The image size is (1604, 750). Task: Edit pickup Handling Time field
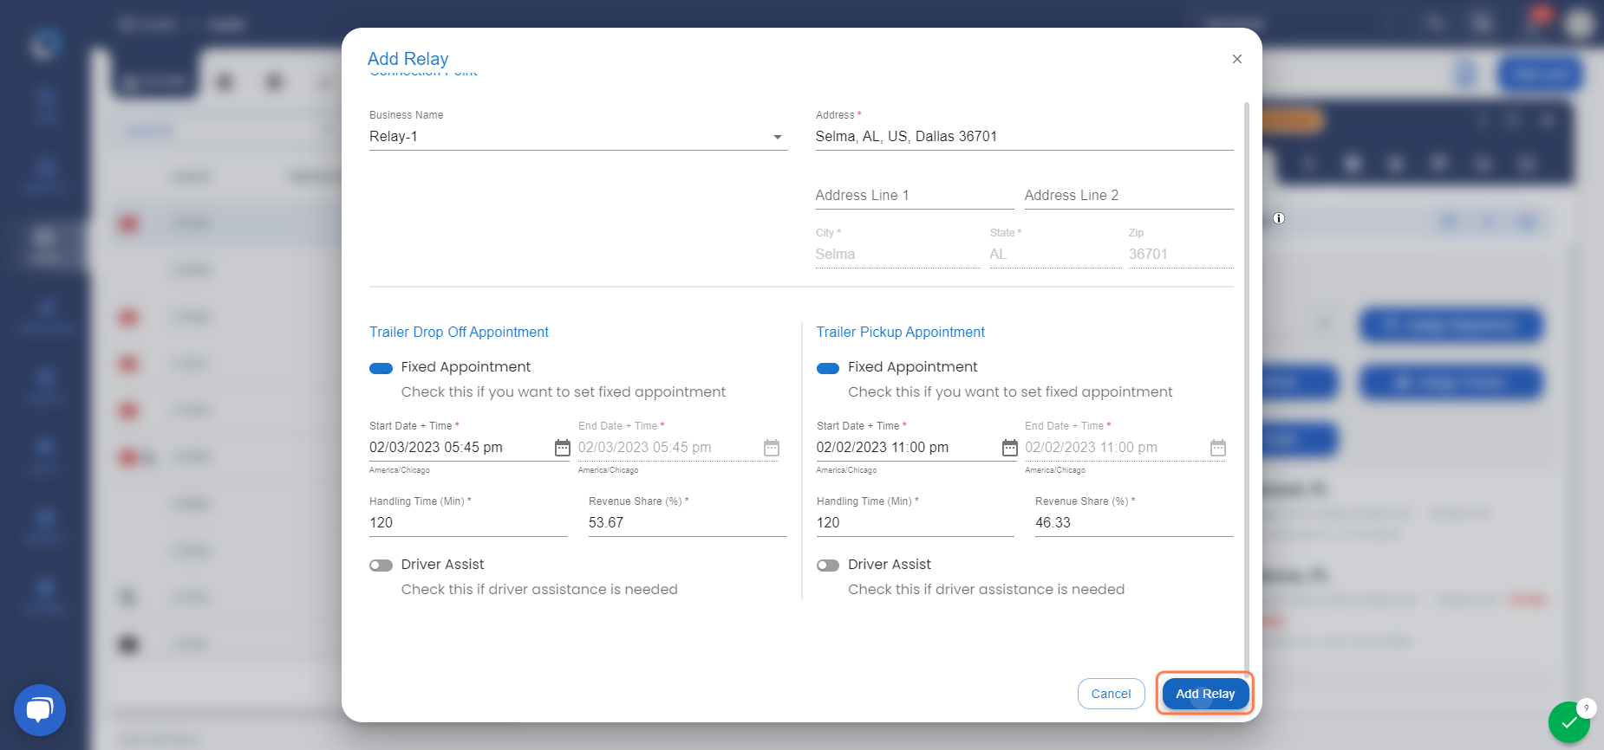pyautogui.click(x=916, y=523)
